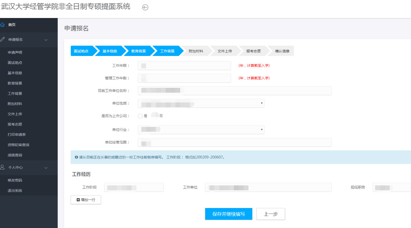The image size is (411, 228).
Task: Click the 保存并继续填写 button
Action: tap(229, 214)
